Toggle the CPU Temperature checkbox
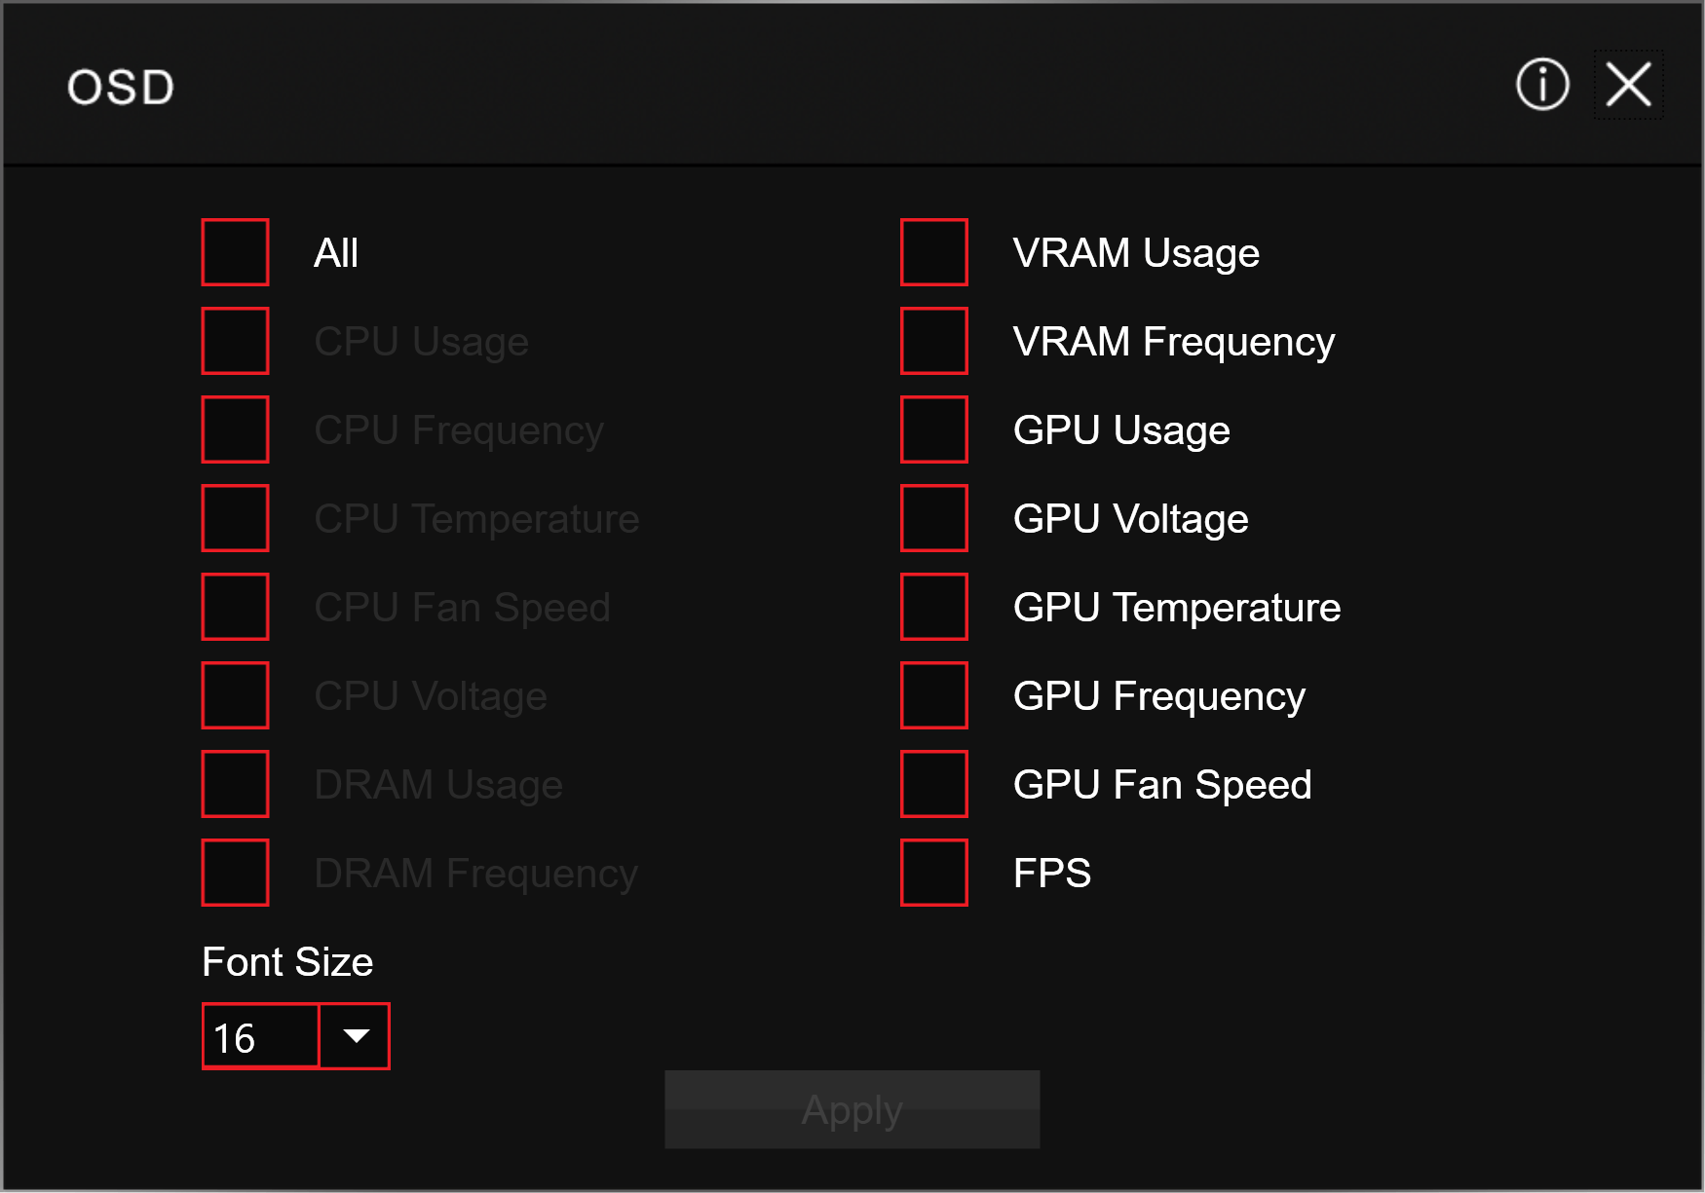The height and width of the screenshot is (1193, 1705). pos(235,518)
